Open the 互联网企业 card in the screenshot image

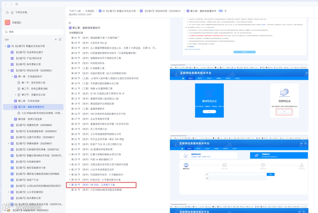[x=284, y=101]
